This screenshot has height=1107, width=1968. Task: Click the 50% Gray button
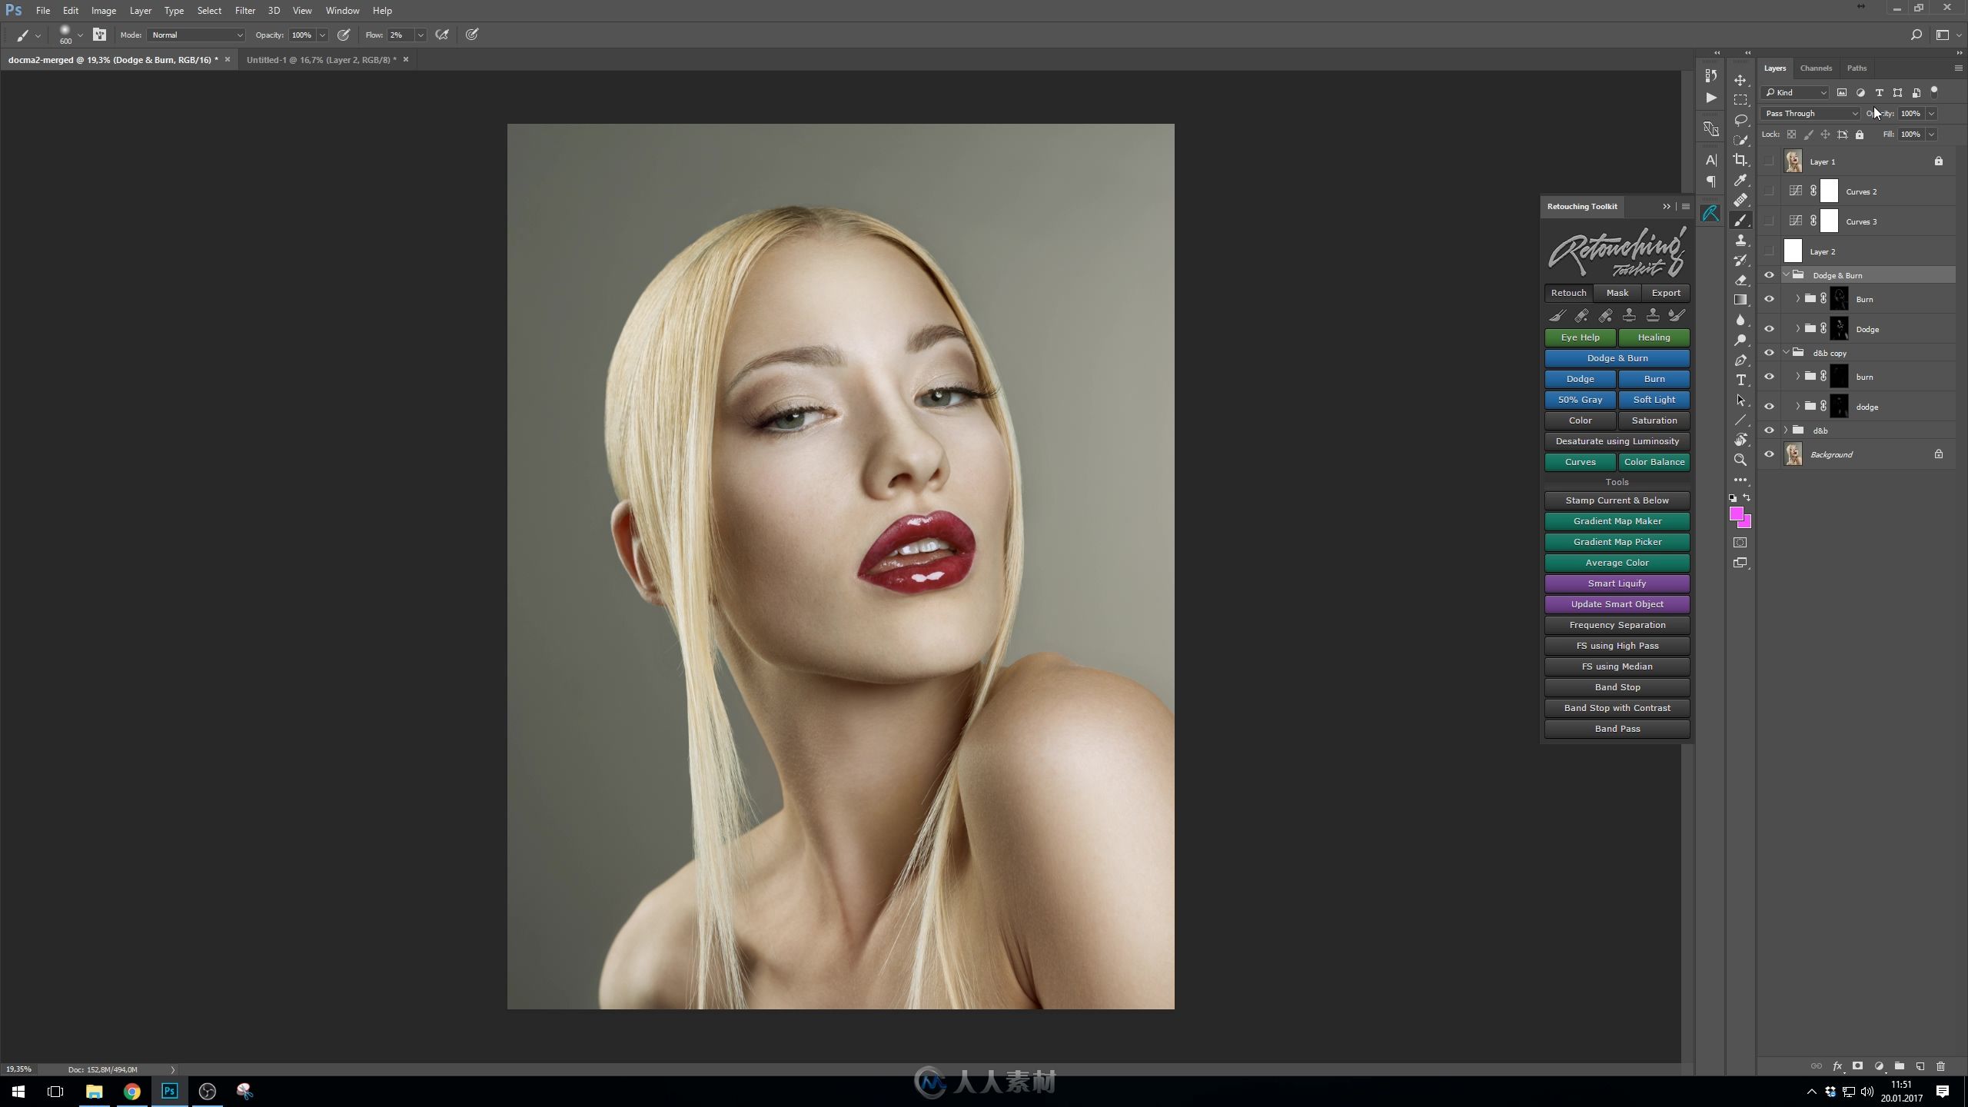[1580, 400]
